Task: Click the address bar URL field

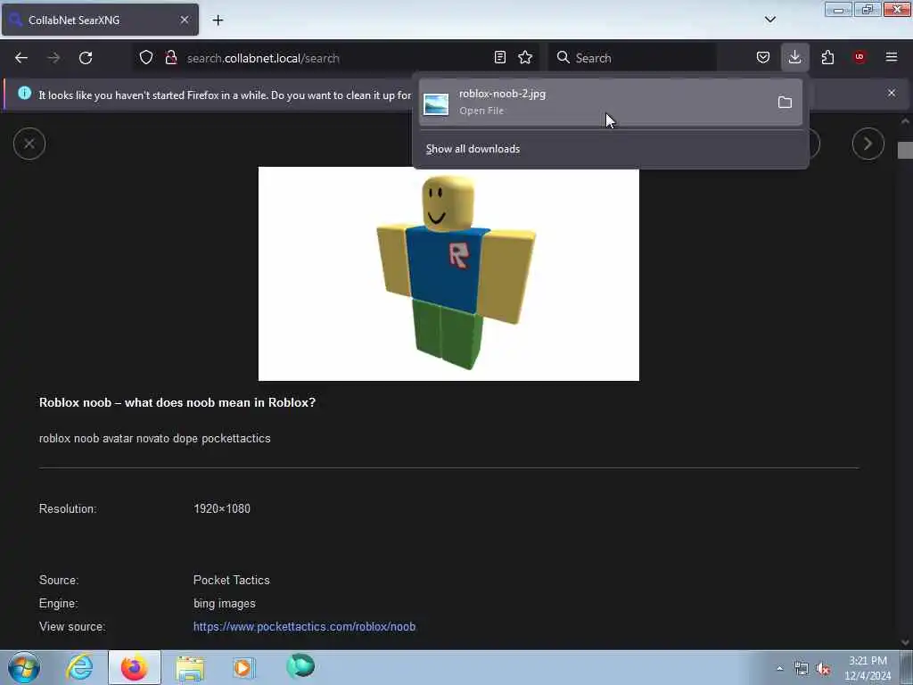Action: (x=338, y=58)
